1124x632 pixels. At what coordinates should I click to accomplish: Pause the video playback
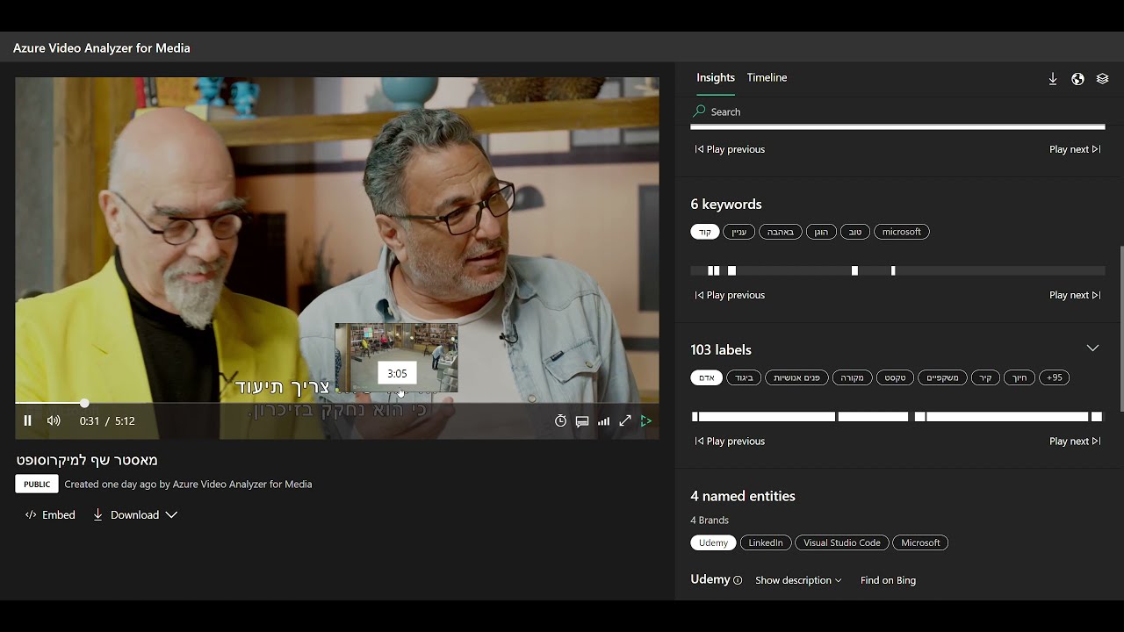pyautogui.click(x=27, y=421)
